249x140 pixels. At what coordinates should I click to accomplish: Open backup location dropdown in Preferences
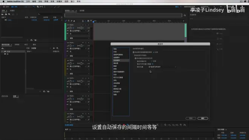click(x=162, y=67)
